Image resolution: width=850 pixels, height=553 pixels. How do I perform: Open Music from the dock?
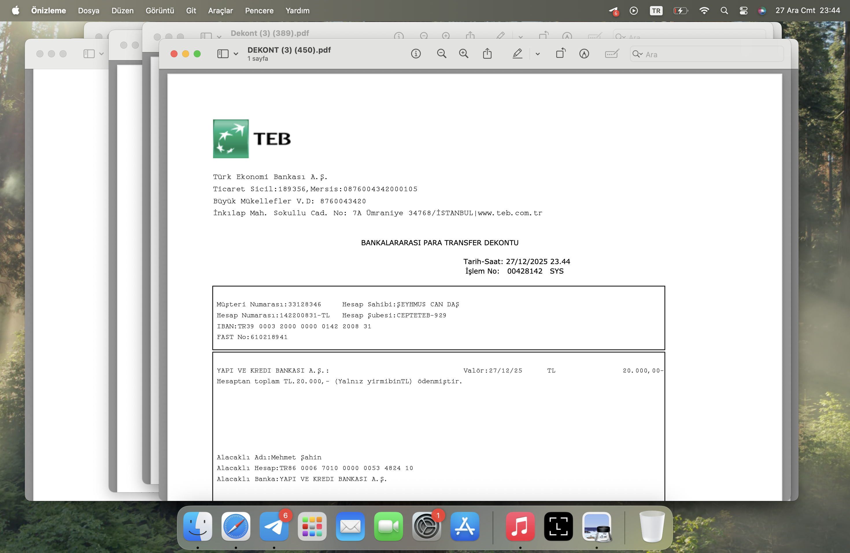pyautogui.click(x=520, y=527)
